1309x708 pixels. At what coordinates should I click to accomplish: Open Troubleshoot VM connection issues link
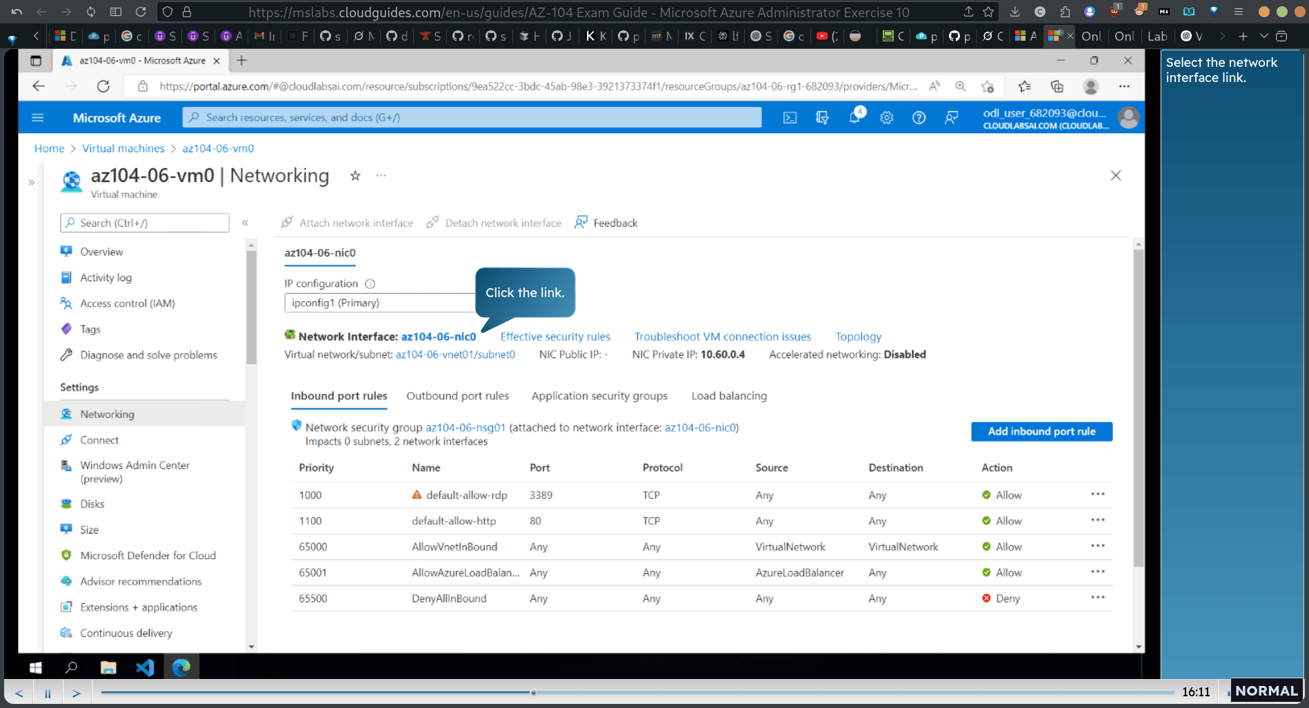pyautogui.click(x=723, y=337)
